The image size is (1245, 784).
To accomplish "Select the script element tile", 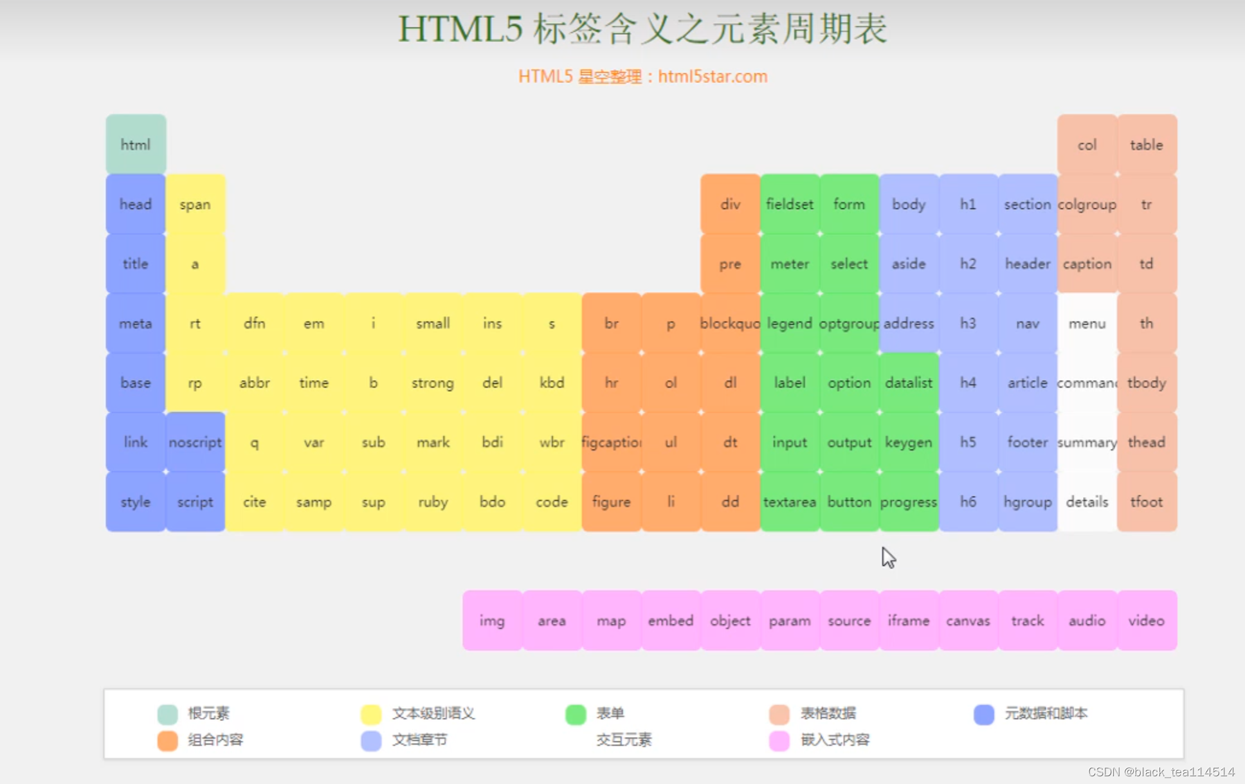I will [x=195, y=502].
